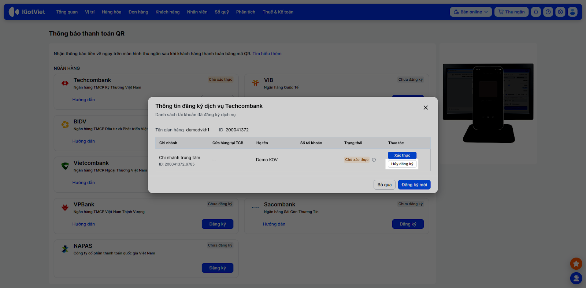The height and width of the screenshot is (288, 586).
Task: Open the BIDV Hướng dẫn link
Action: [84, 141]
